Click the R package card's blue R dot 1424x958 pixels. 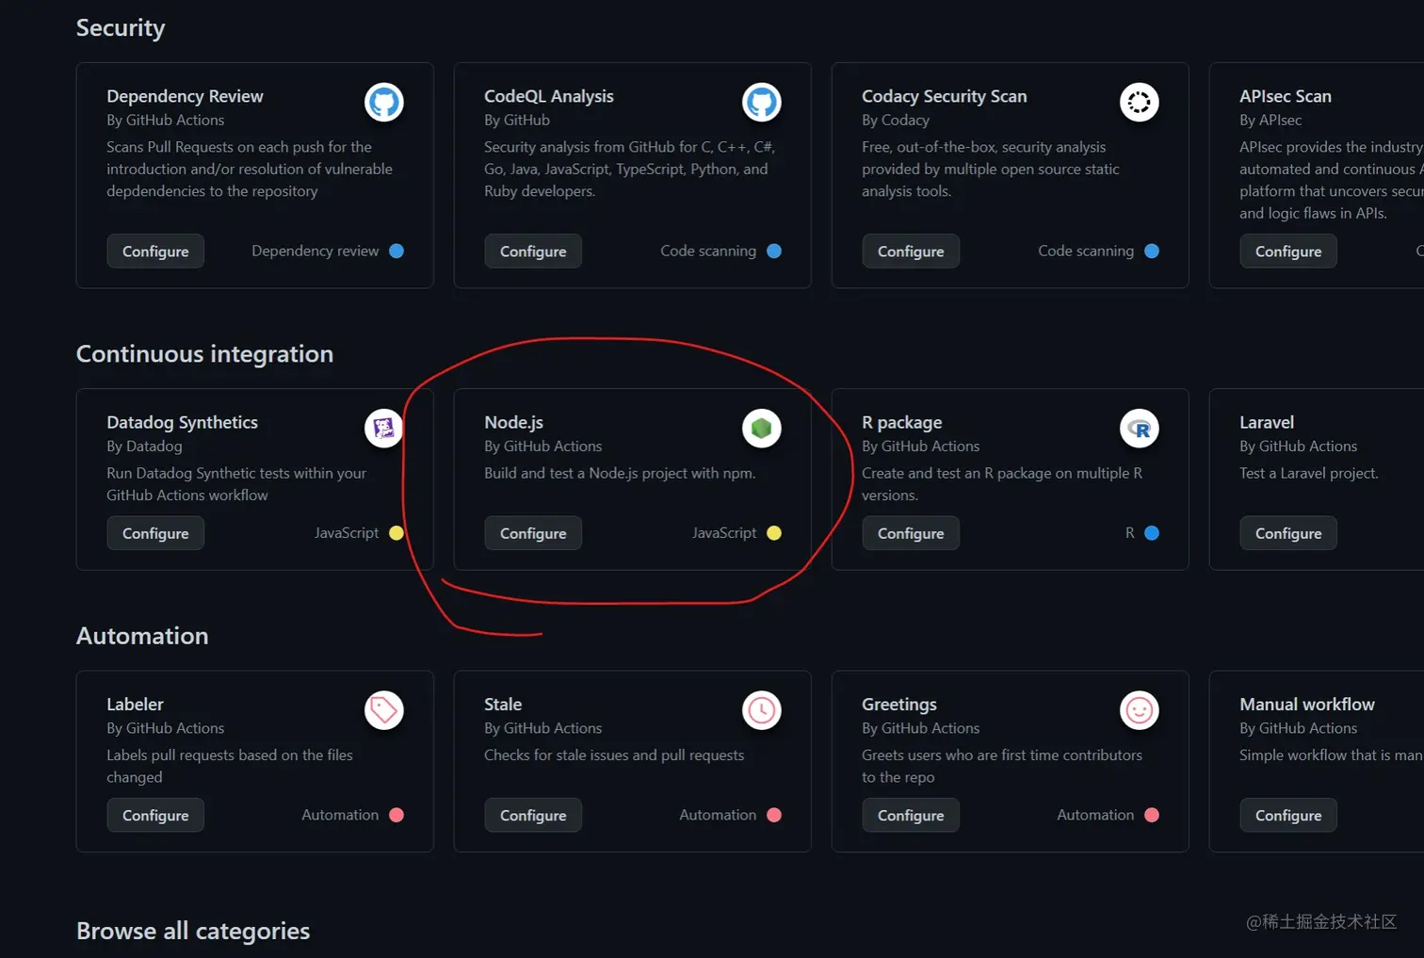pyautogui.click(x=1152, y=533)
